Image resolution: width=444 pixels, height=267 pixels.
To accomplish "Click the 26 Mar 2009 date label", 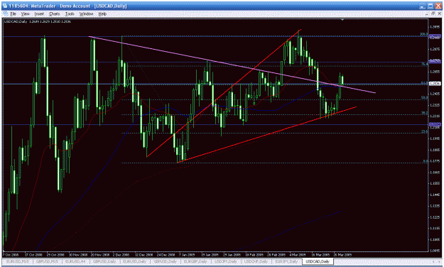I will coord(343,254).
